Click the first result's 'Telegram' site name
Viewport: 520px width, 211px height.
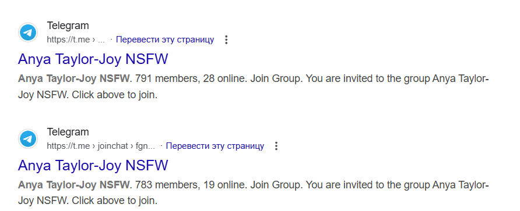[68, 26]
